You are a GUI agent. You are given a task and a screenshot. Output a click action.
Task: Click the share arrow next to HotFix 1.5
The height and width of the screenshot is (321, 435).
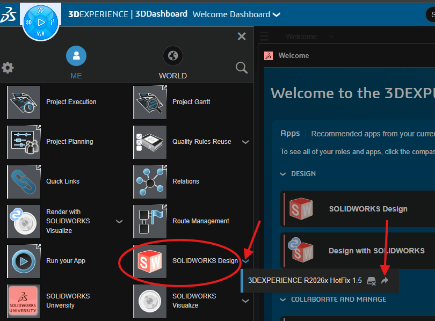click(x=385, y=281)
